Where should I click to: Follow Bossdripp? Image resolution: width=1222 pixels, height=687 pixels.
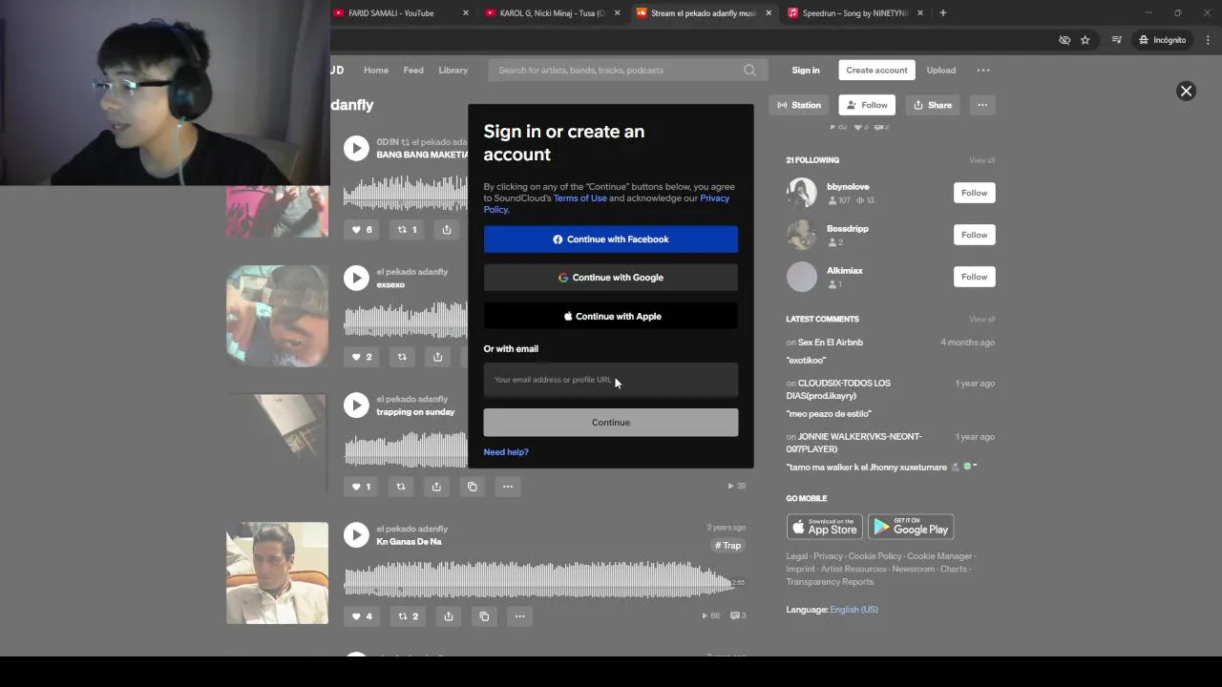coord(974,235)
